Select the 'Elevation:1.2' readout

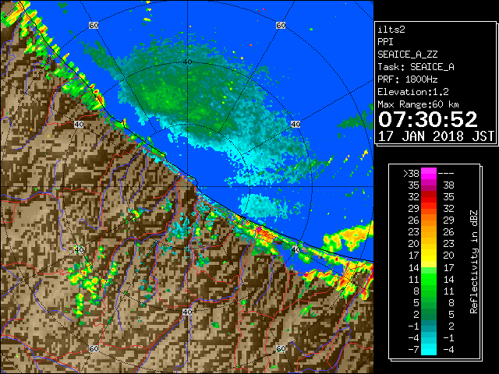(413, 92)
